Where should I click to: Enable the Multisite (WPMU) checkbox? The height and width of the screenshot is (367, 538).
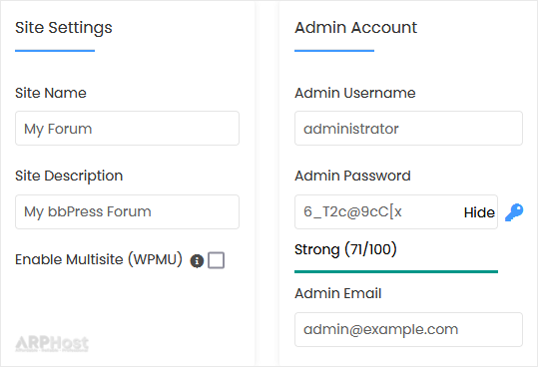point(217,260)
